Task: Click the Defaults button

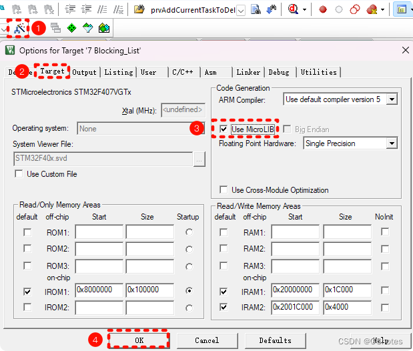Action: click(x=275, y=340)
